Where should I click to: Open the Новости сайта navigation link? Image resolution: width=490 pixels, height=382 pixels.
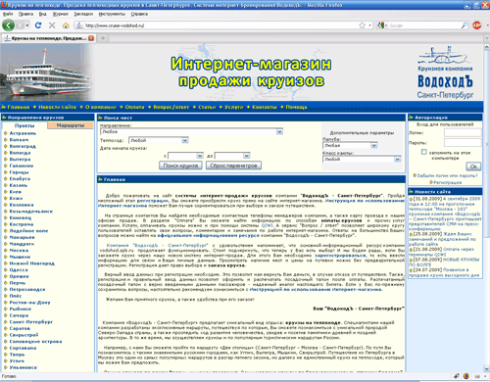click(x=57, y=107)
